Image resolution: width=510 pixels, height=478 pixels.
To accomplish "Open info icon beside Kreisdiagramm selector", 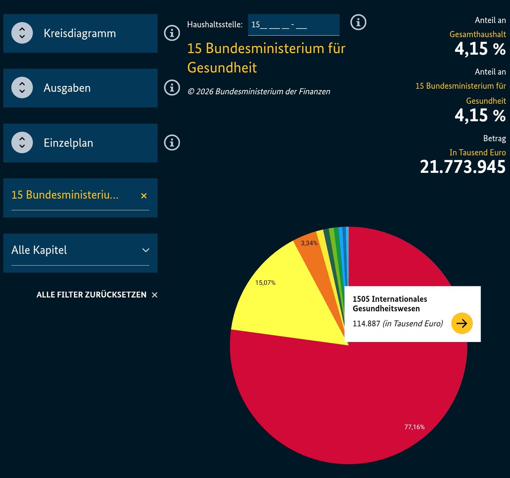I will 172,33.
